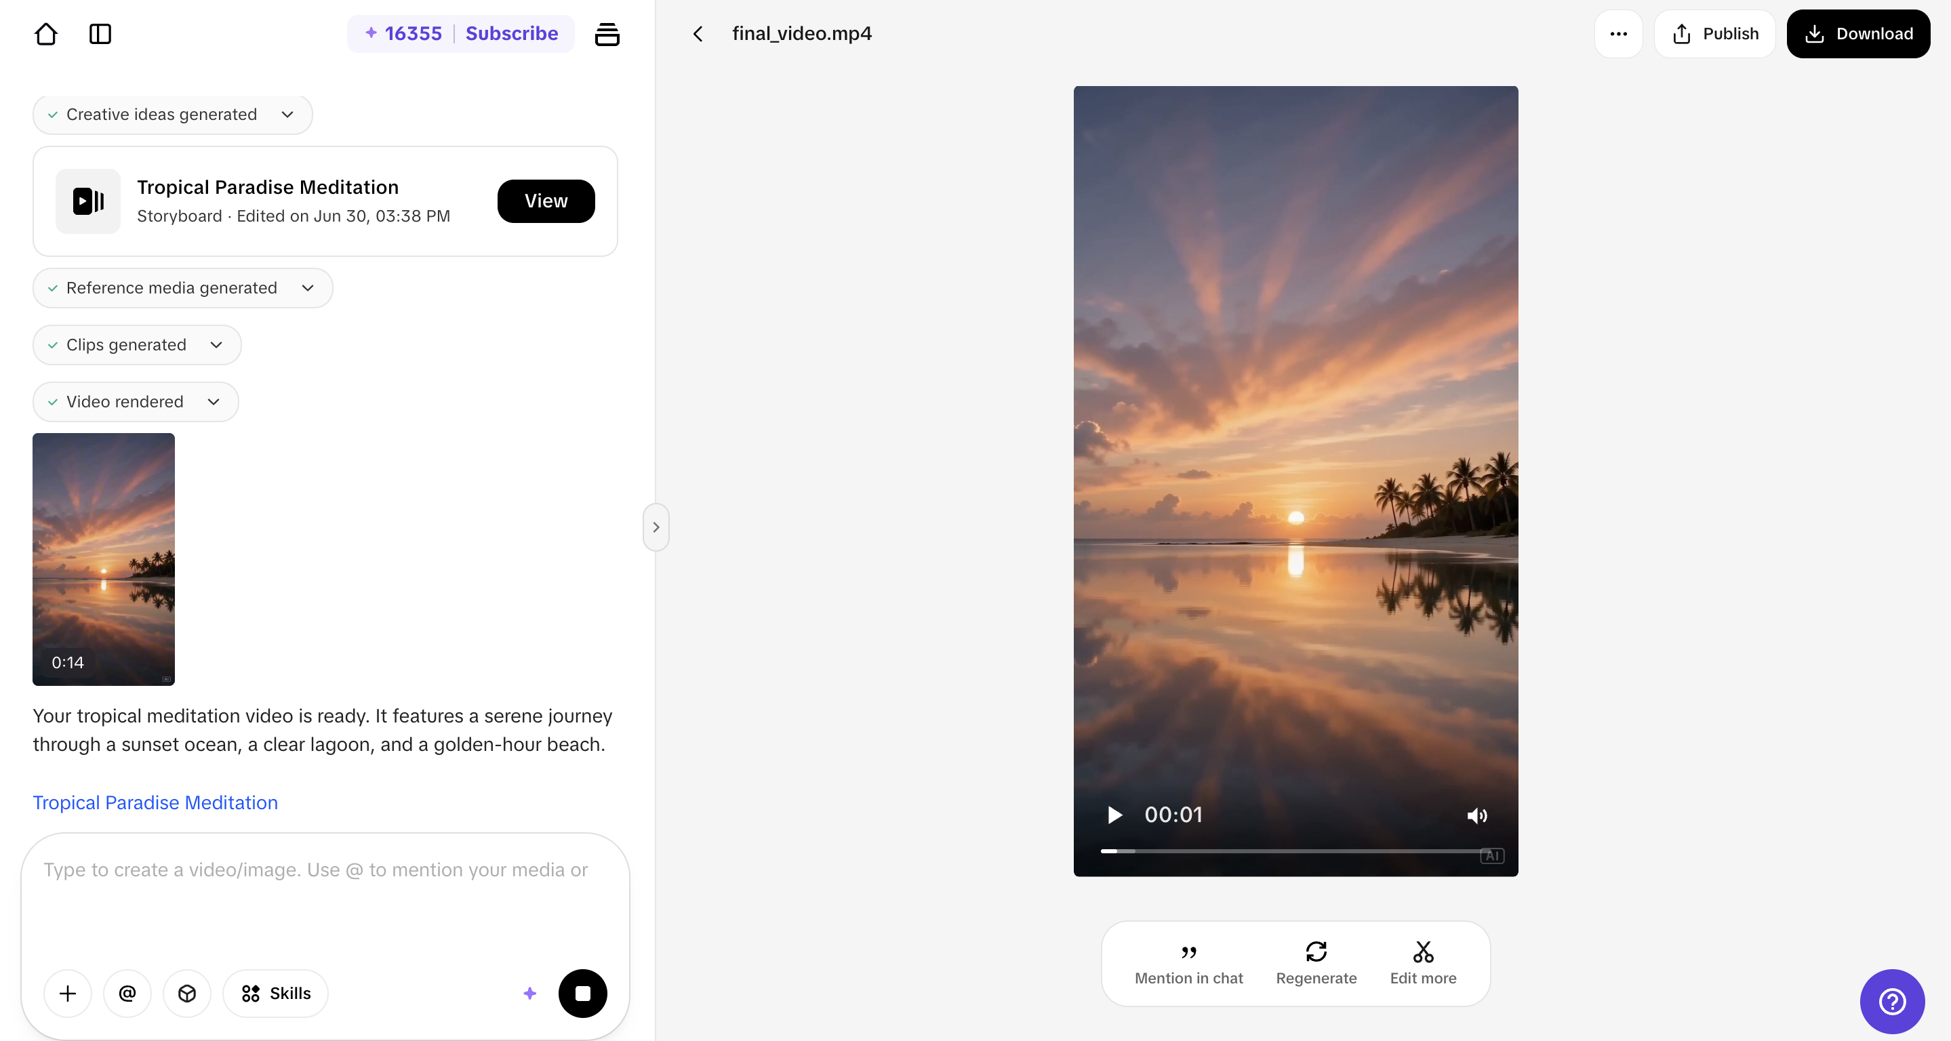Screen dimensions: 1951x1041
Task: Click the 00:01 timestamp
Action: click(x=1173, y=815)
